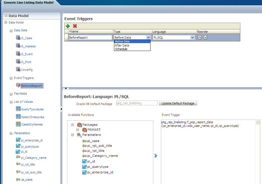The image size is (262, 184).
Task: Open the Select Enterprise list of values
Action: 33,117
